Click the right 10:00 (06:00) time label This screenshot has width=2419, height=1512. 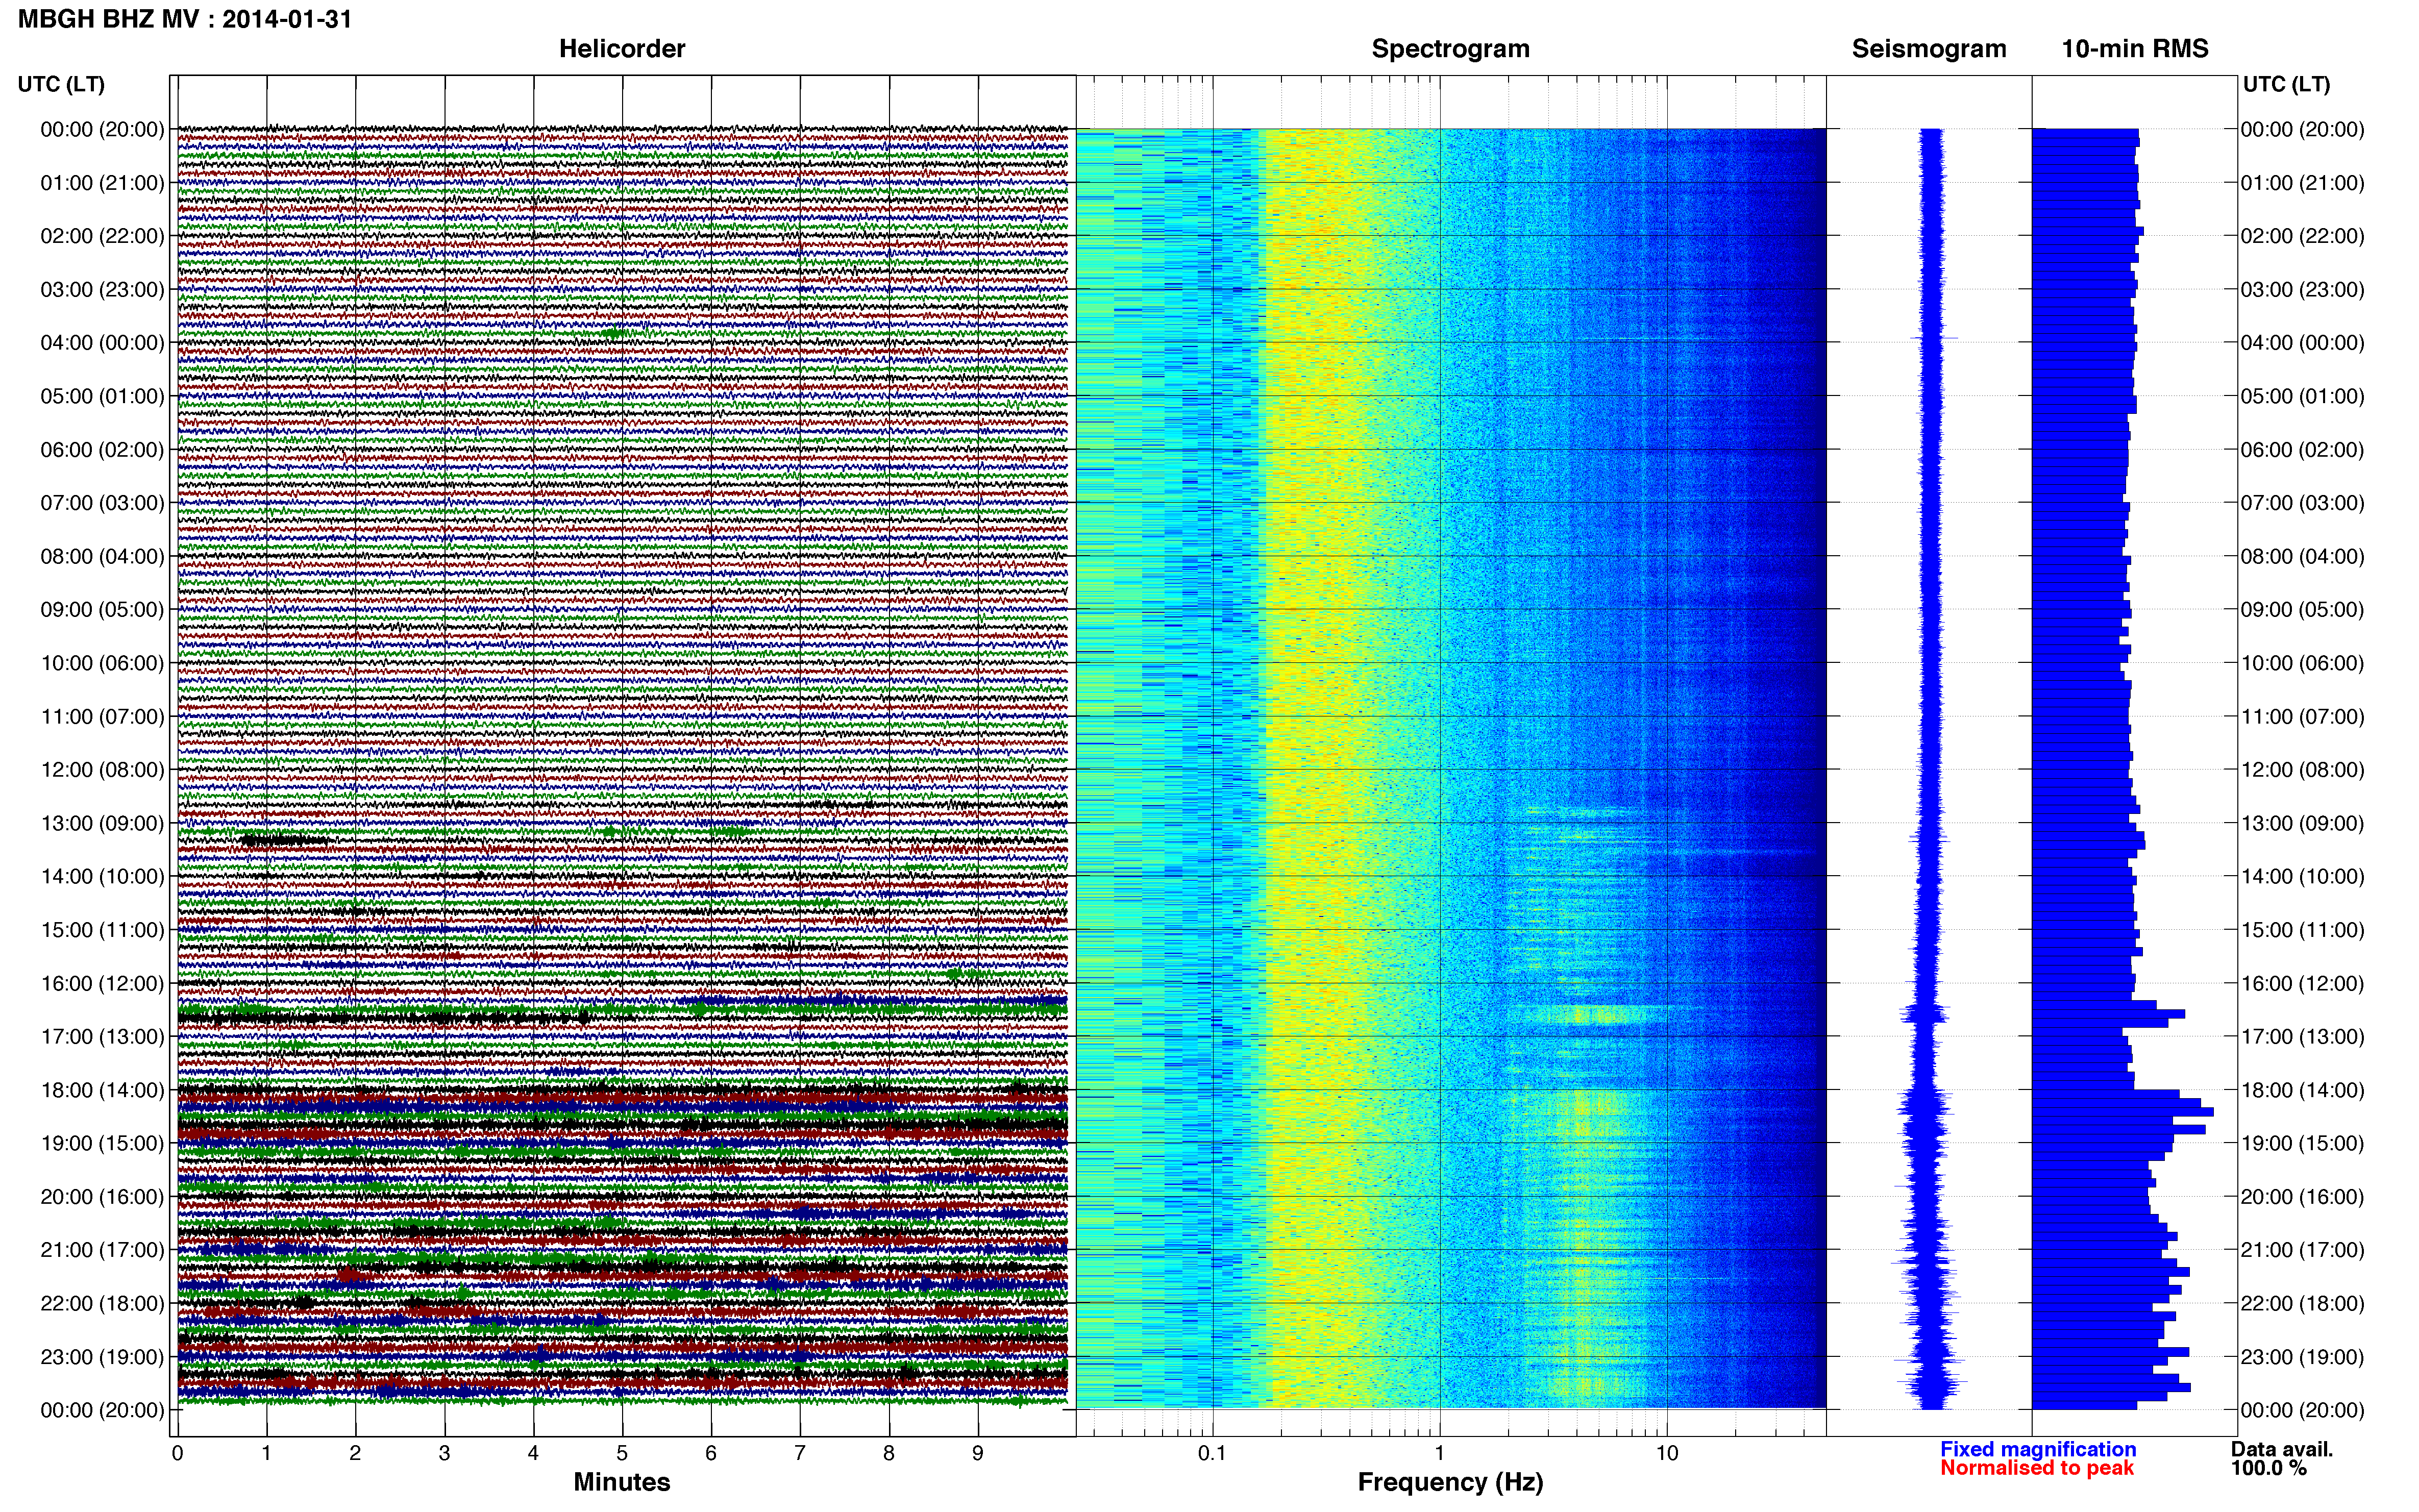(x=2302, y=663)
